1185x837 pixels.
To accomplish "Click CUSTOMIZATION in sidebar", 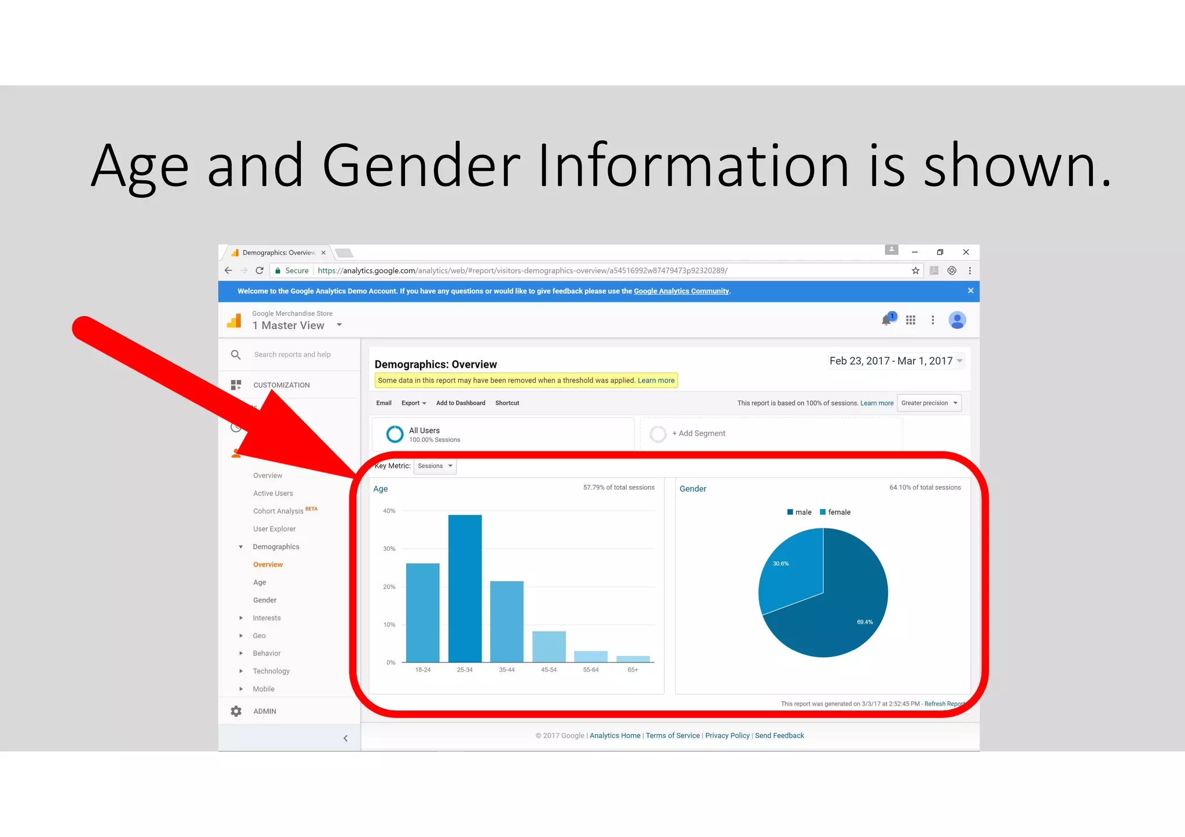I will (x=282, y=385).
